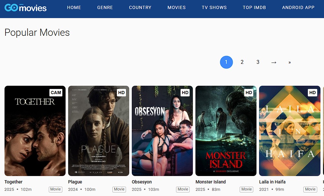Click the Laila in Haifa title link
Viewport: 324px width, 196px height.
pos(272,182)
